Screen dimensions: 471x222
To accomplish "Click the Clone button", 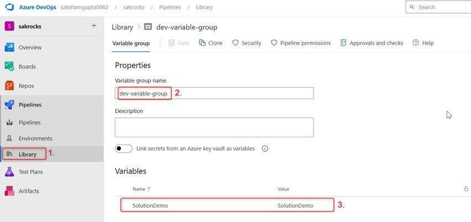I will (x=210, y=43).
